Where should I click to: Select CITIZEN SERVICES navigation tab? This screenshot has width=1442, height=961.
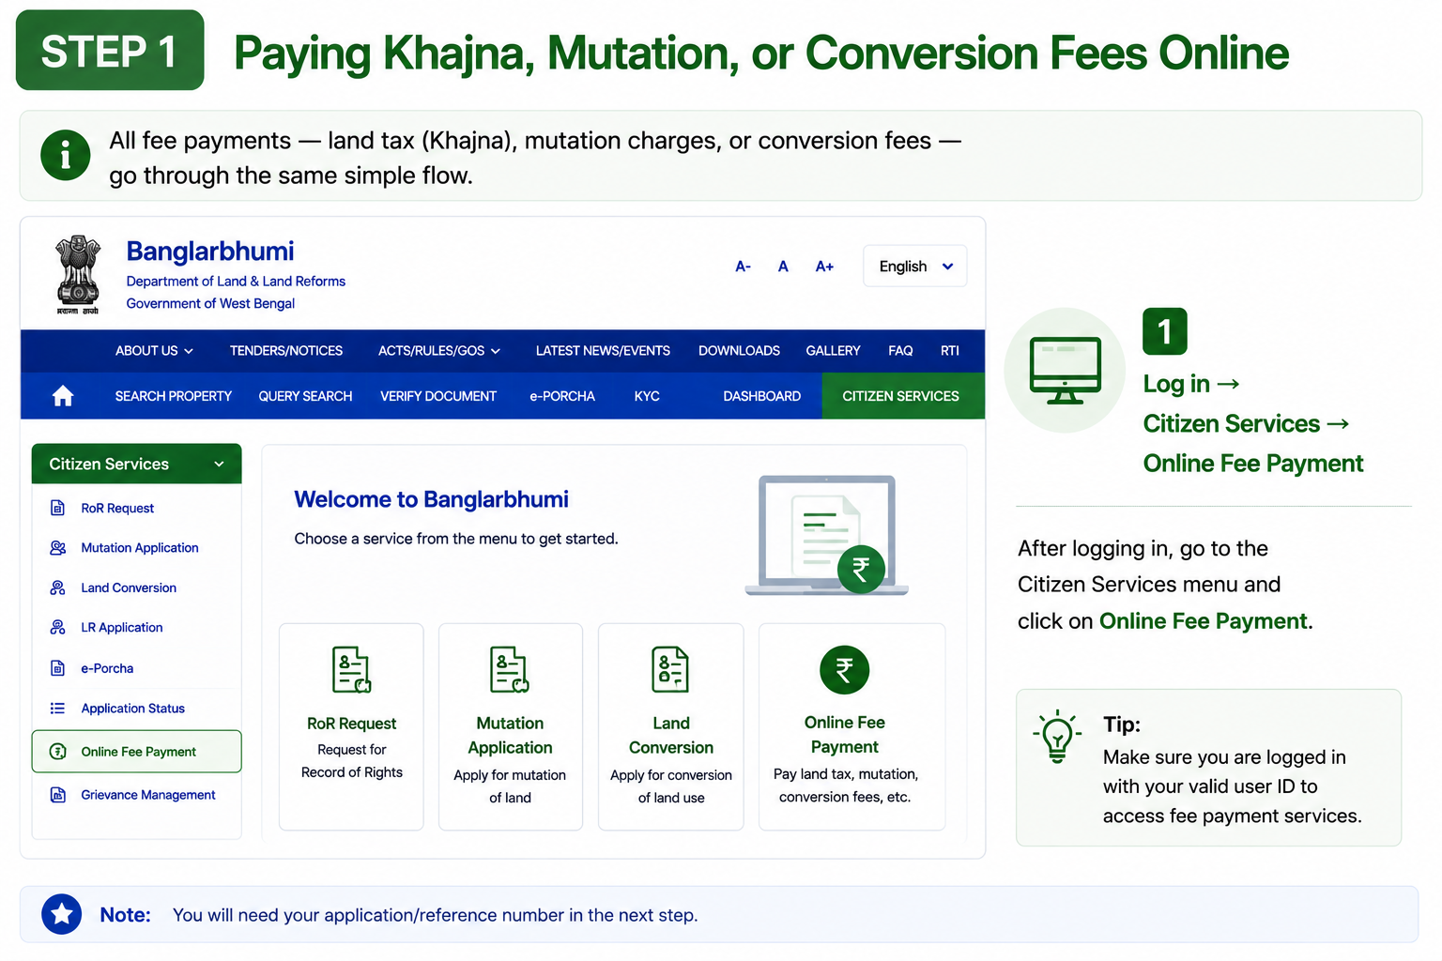click(903, 396)
